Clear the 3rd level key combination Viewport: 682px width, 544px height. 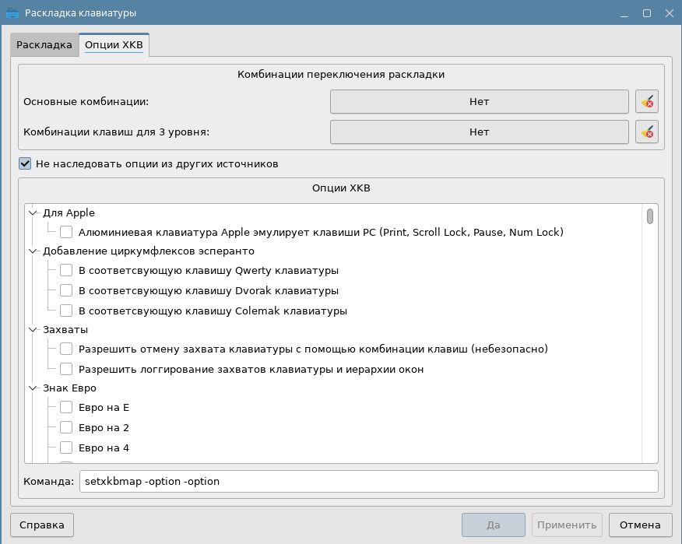click(647, 132)
